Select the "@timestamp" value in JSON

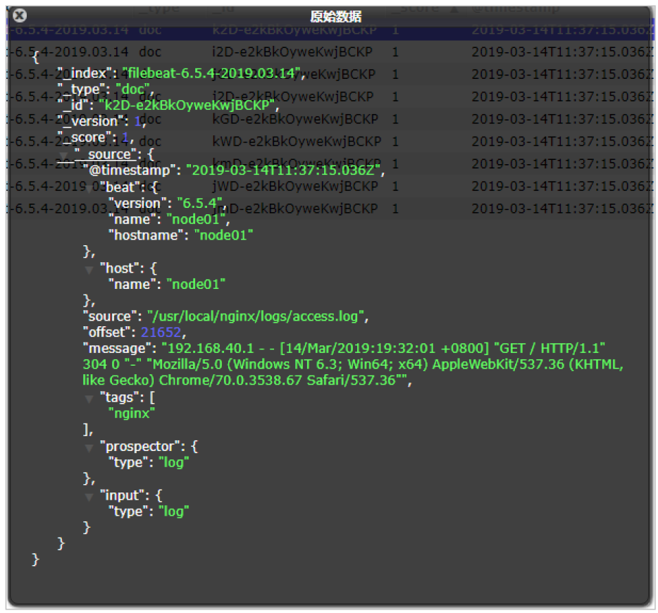pos(283,170)
